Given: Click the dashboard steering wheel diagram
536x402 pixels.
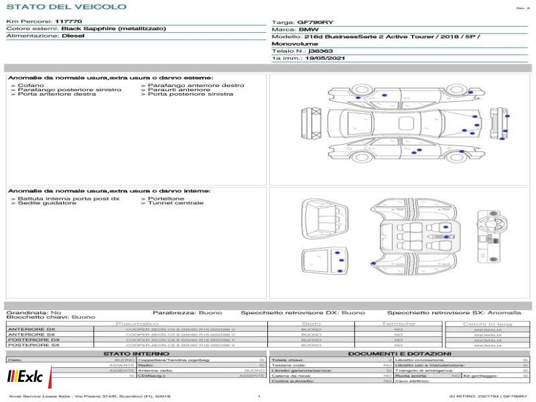Looking at the screenshot, I should point(491,237).
